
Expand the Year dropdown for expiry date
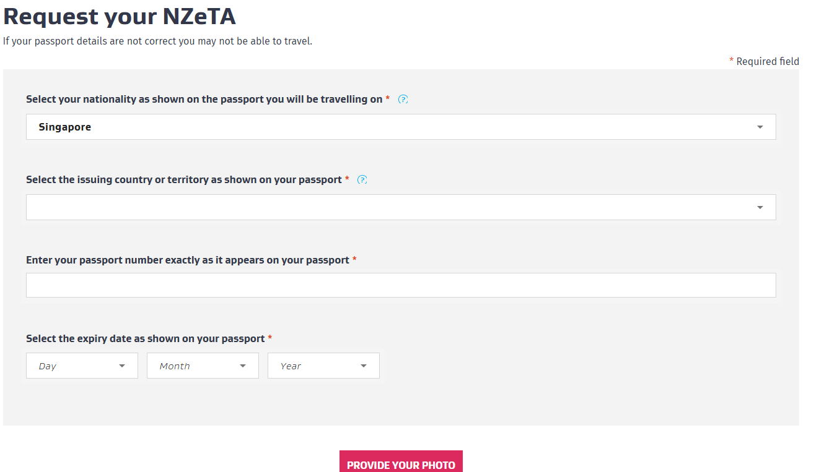point(323,366)
